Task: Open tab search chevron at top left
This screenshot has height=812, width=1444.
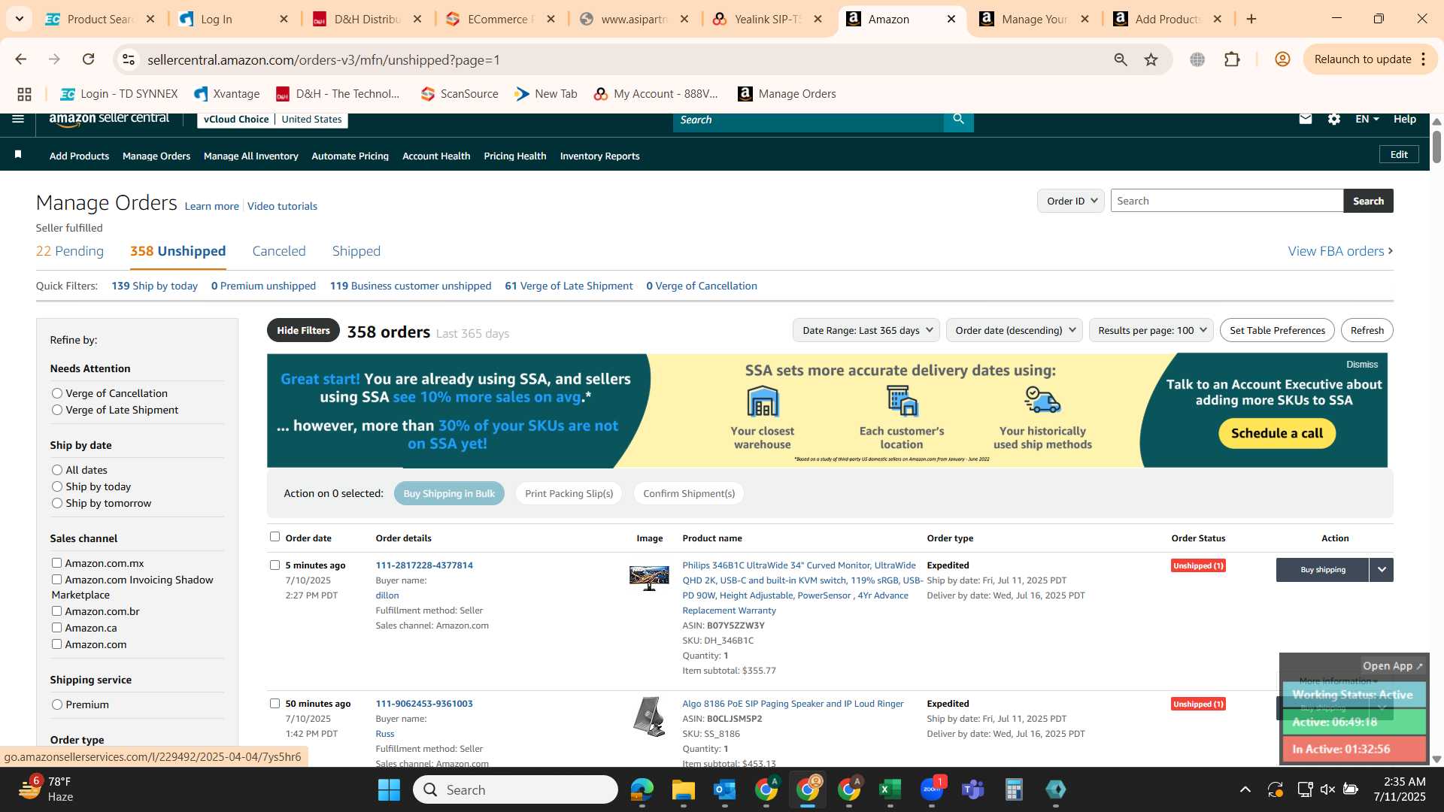Action: click(19, 19)
